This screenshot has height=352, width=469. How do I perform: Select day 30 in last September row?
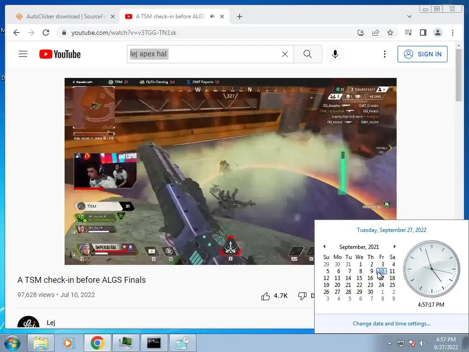[x=370, y=292]
